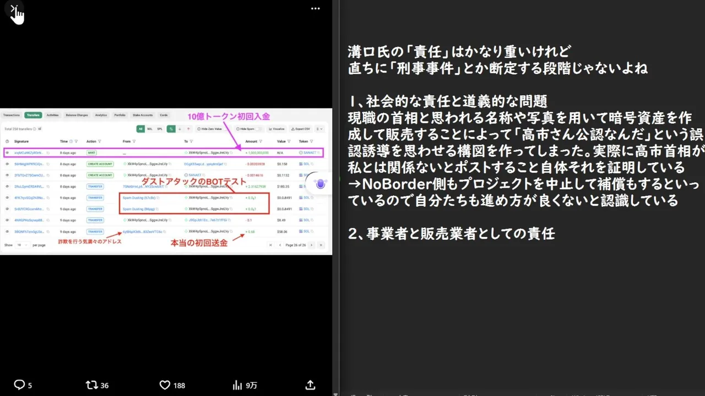Open the Cards tab
705x396 pixels.
[164, 115]
